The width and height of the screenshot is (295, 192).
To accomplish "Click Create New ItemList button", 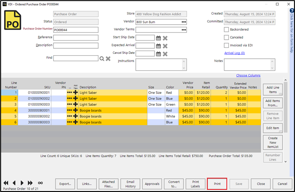I will 273,142.
